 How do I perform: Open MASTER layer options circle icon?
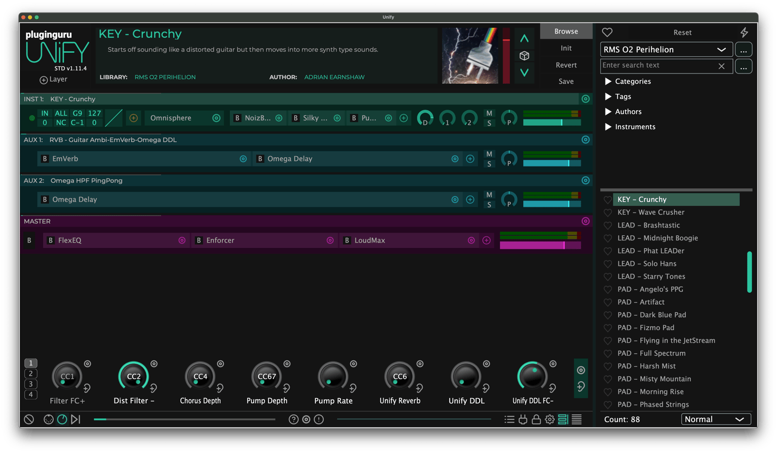click(585, 221)
